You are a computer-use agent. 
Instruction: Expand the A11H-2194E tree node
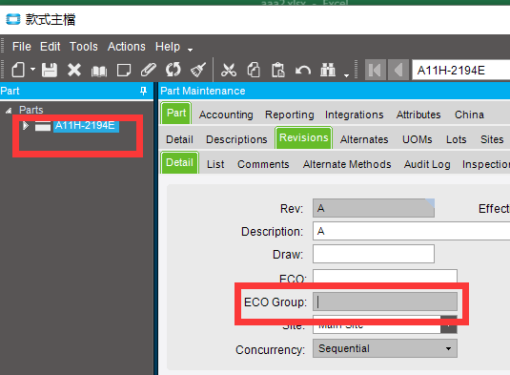point(26,125)
